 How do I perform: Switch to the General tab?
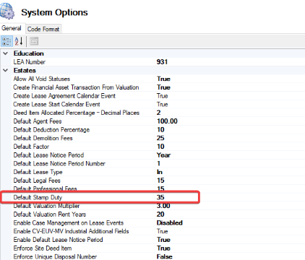point(12,28)
